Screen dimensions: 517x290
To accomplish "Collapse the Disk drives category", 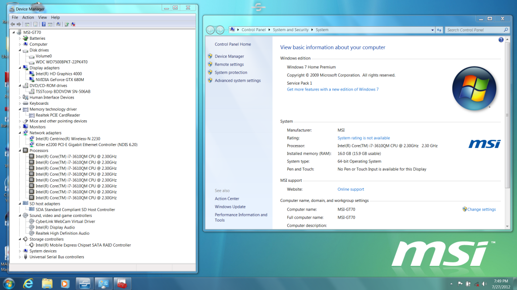I will [x=20, y=50].
